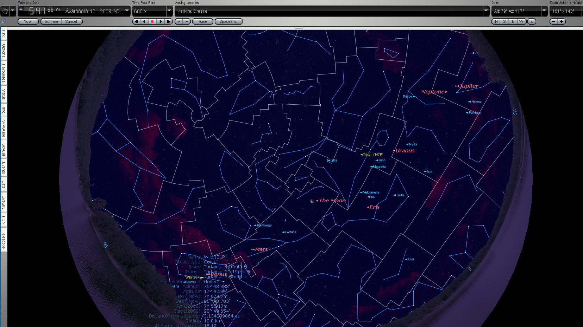Select asteroid Melpomene label
This screenshot has height=327, width=583.
click(x=371, y=192)
